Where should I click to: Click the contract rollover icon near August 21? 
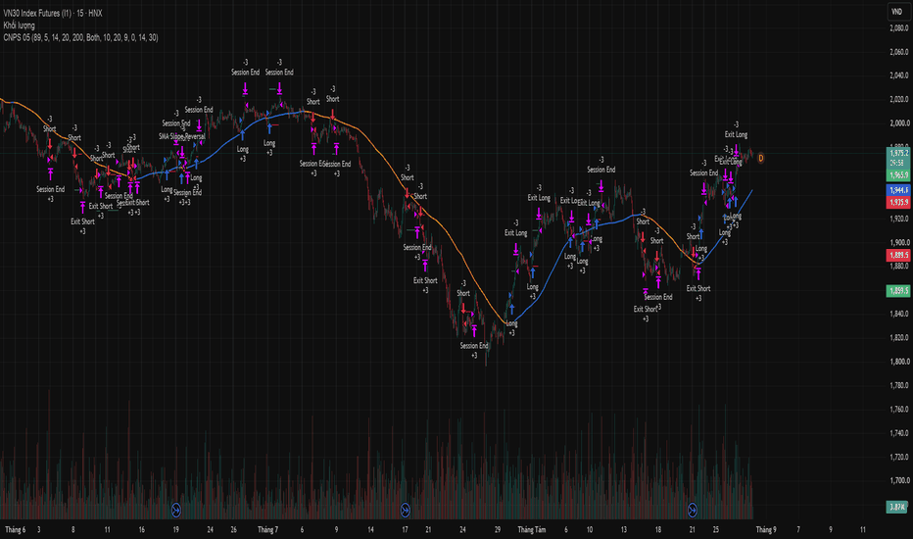[693, 511]
